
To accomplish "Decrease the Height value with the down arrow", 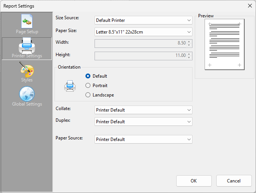I will point(189,58).
